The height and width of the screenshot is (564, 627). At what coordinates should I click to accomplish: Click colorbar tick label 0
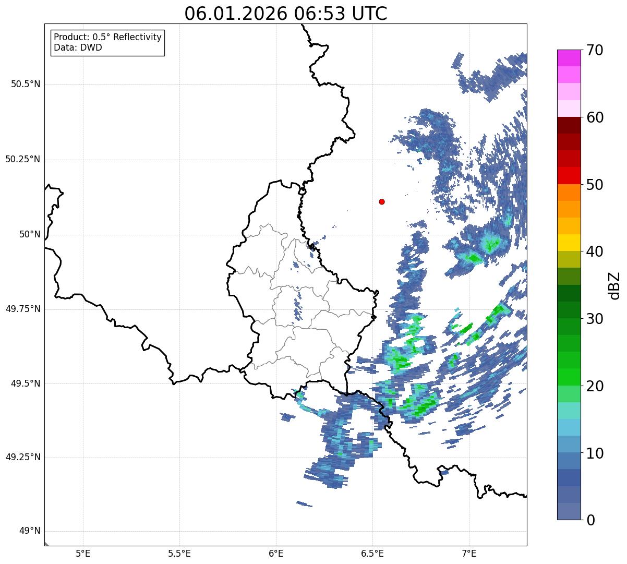[591, 520]
